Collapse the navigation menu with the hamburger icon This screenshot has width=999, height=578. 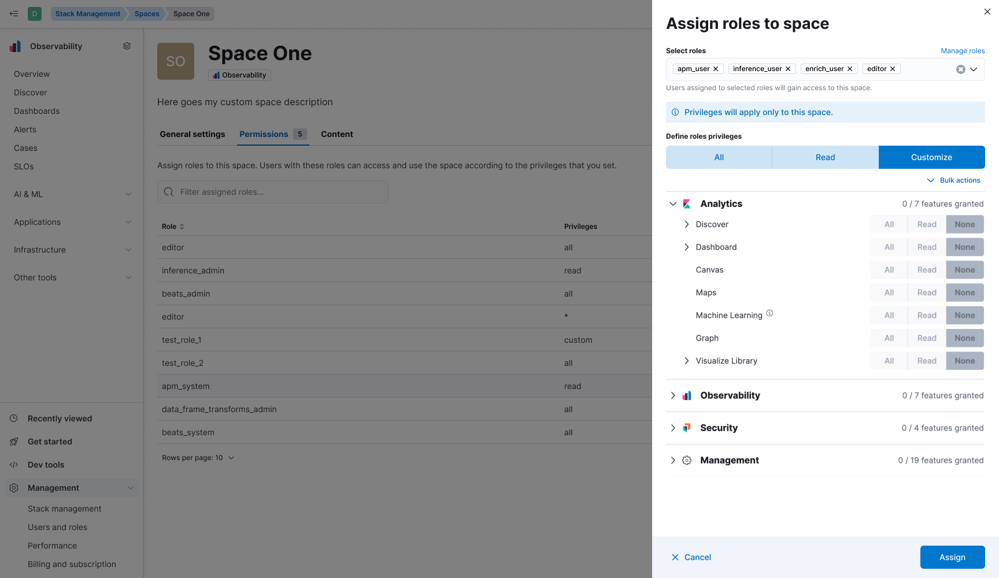13,13
